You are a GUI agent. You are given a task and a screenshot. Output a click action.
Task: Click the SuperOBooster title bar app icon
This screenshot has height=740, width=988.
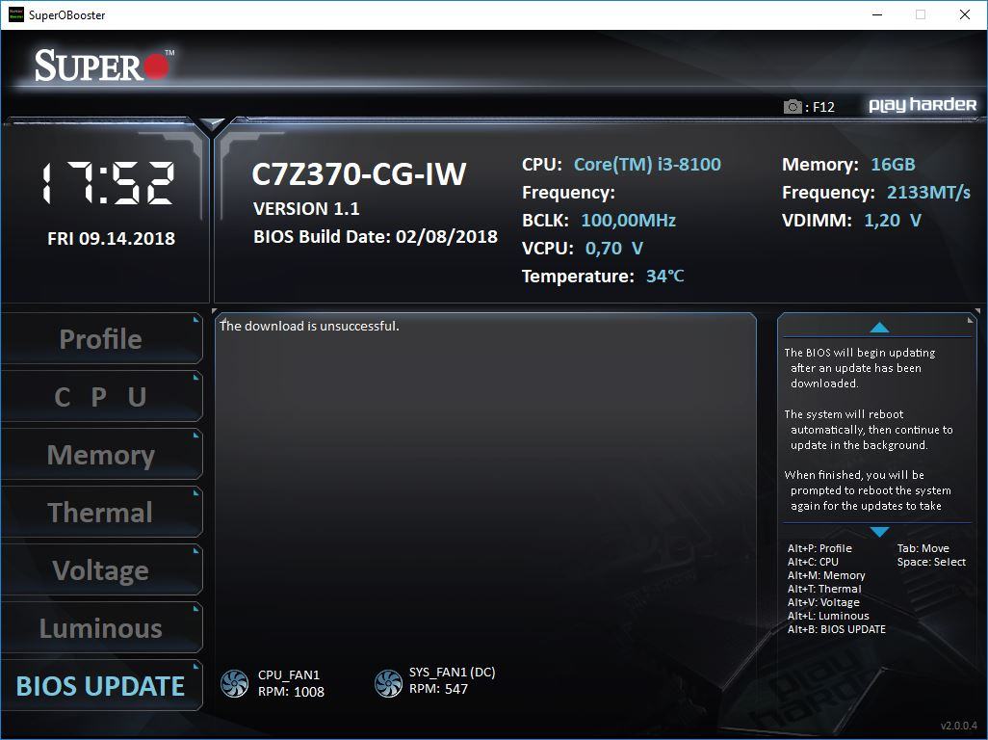pyautogui.click(x=15, y=14)
